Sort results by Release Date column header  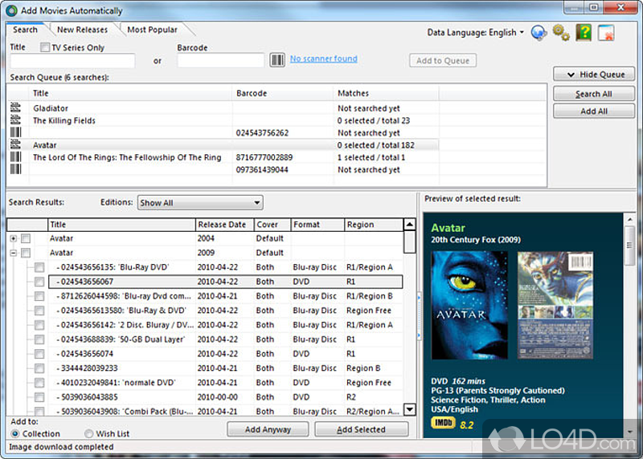tap(224, 225)
